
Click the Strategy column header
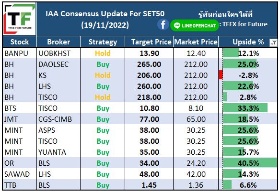(x=103, y=42)
